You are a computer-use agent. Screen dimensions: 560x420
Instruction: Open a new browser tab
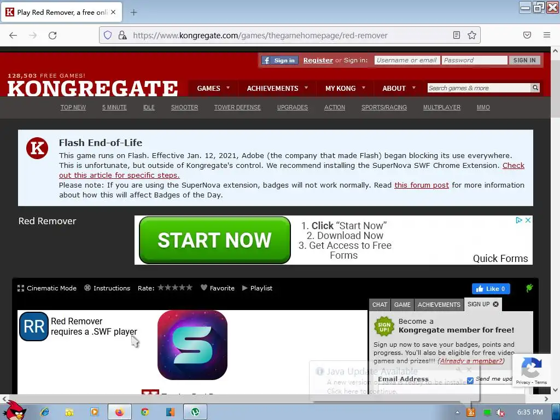point(133,12)
